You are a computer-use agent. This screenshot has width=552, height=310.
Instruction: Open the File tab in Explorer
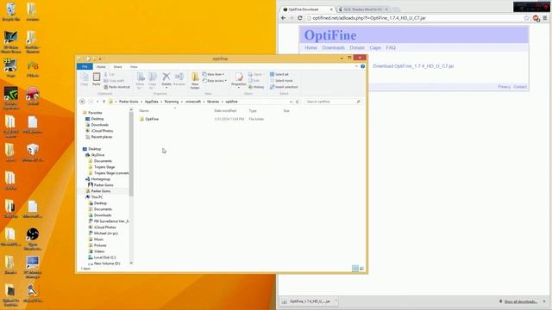pyautogui.click(x=85, y=67)
